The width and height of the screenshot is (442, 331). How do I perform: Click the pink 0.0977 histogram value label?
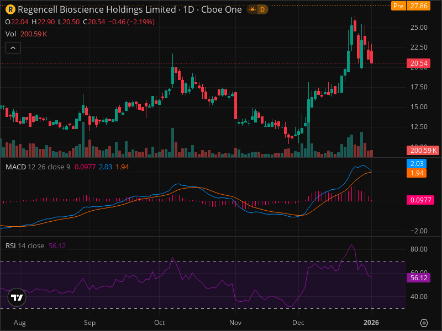(x=420, y=200)
